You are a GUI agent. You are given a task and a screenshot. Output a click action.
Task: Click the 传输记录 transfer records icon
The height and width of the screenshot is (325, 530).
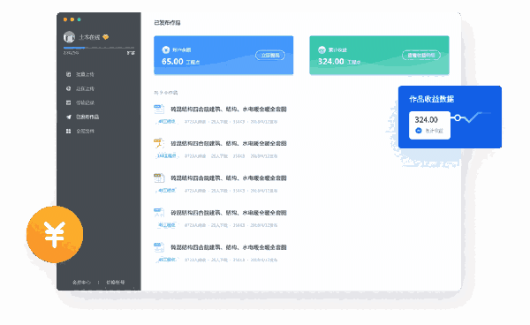(x=69, y=102)
